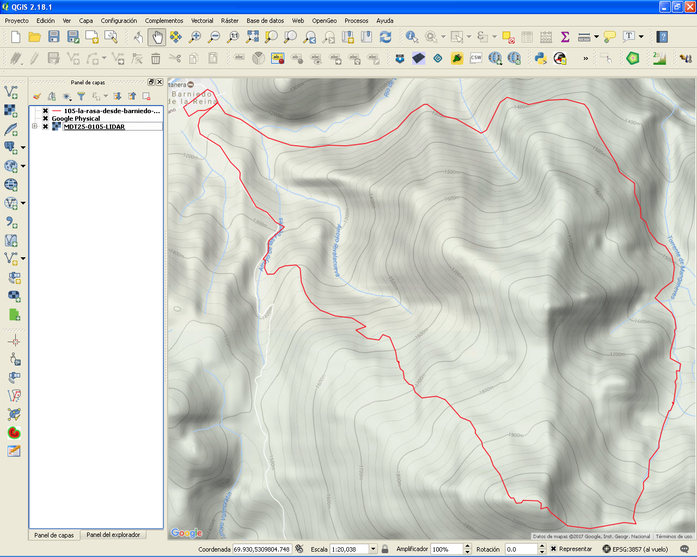Screen dimensions: 697x557
Task: Float the layers panel with undock button
Action: (x=151, y=82)
